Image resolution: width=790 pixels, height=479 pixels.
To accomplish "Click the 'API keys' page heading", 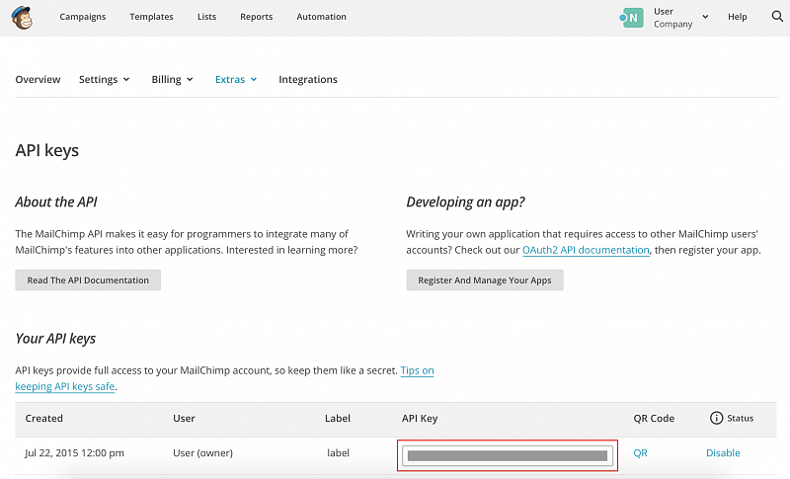I will (46, 150).
